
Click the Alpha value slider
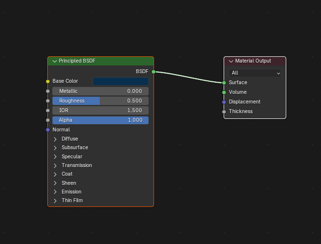[x=101, y=120]
